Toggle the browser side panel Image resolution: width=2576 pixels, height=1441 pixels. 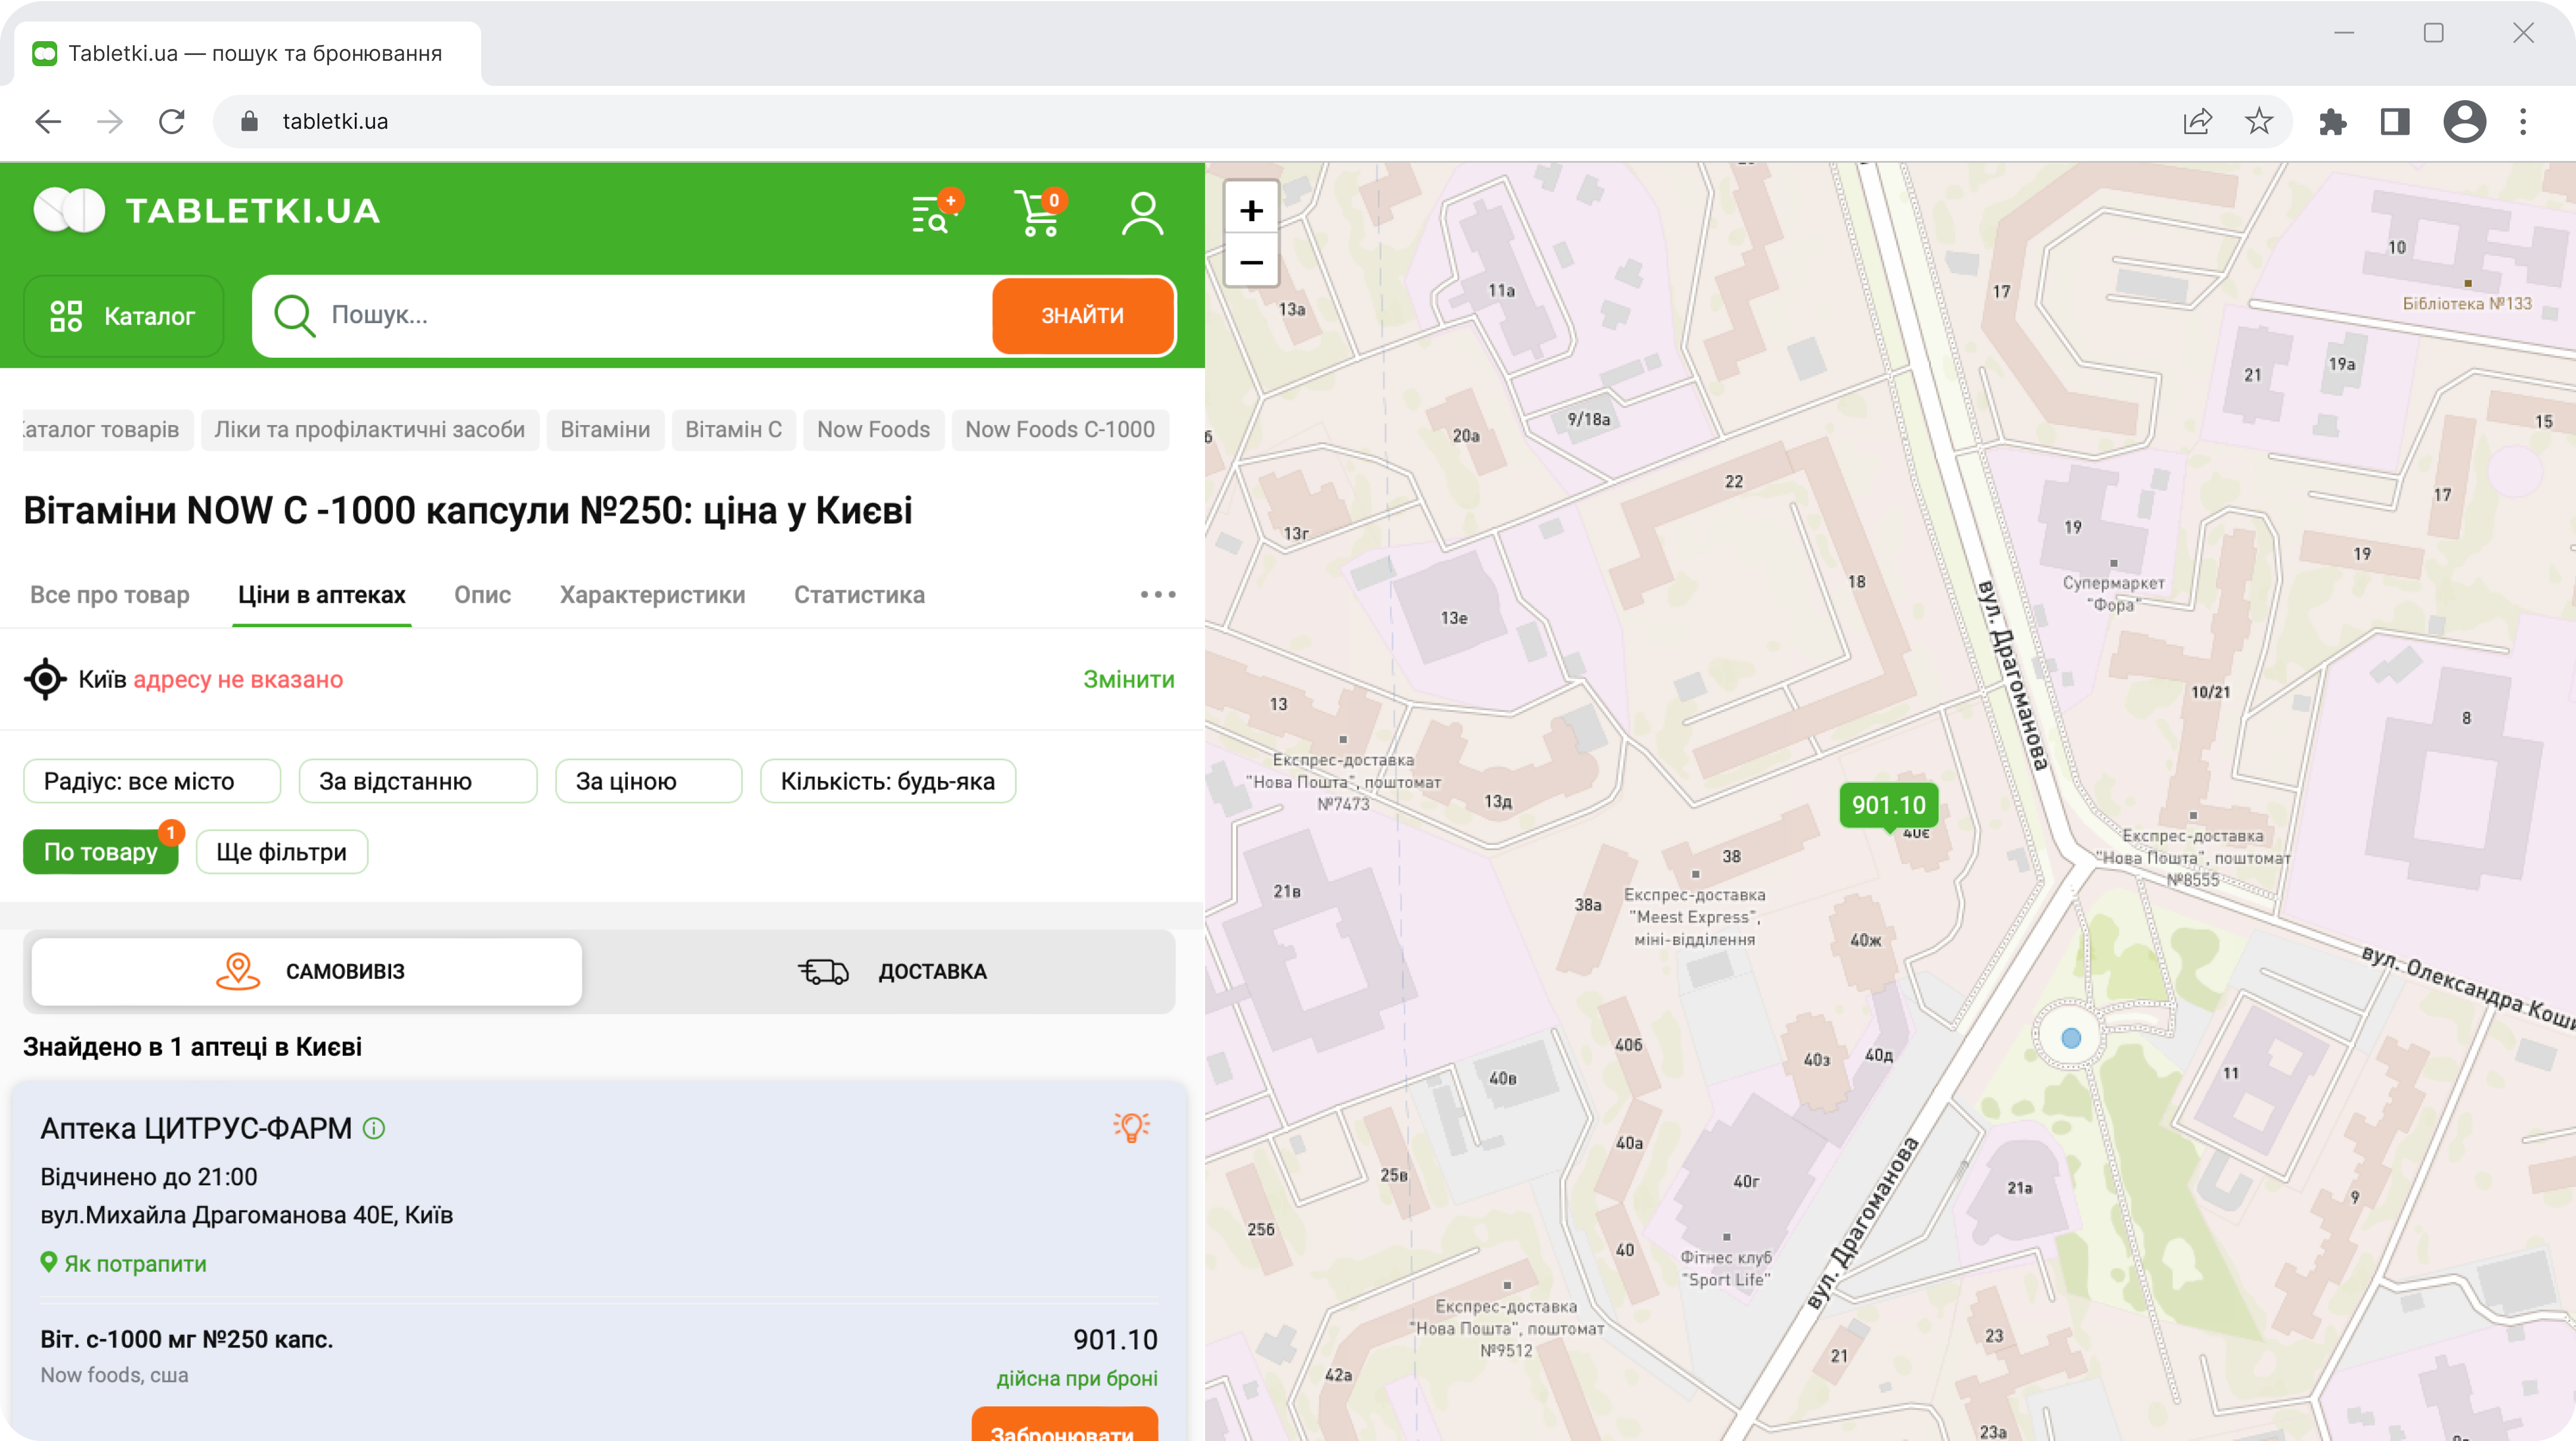tap(2395, 121)
